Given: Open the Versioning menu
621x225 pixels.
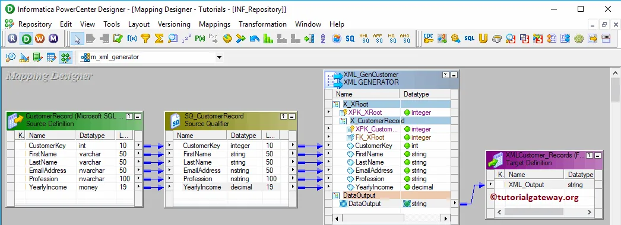Looking at the screenshot, I should [174, 24].
